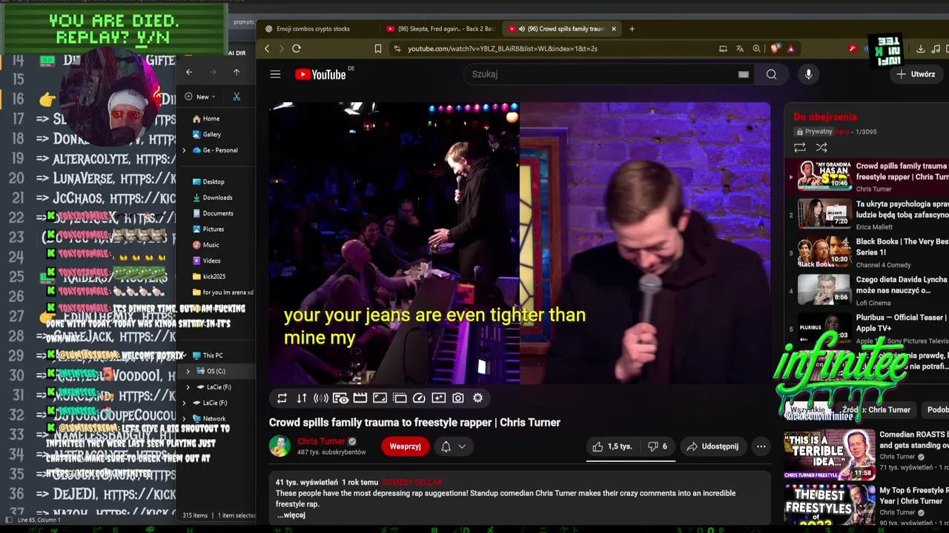Open the gear settings in player toolbar
Image resolution: width=949 pixels, height=533 pixels.
coord(477,398)
